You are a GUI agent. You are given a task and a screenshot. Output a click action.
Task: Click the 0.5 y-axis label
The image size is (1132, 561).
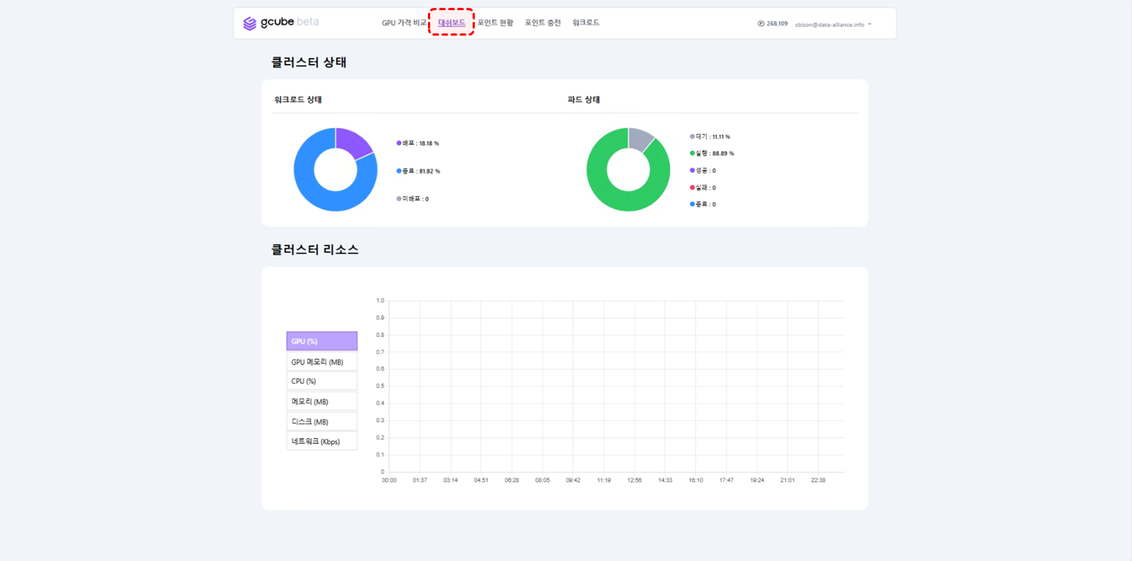pos(380,386)
